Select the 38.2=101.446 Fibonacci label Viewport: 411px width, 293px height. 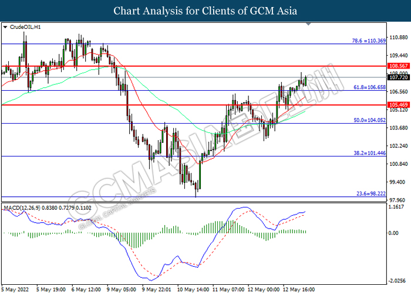click(369, 153)
